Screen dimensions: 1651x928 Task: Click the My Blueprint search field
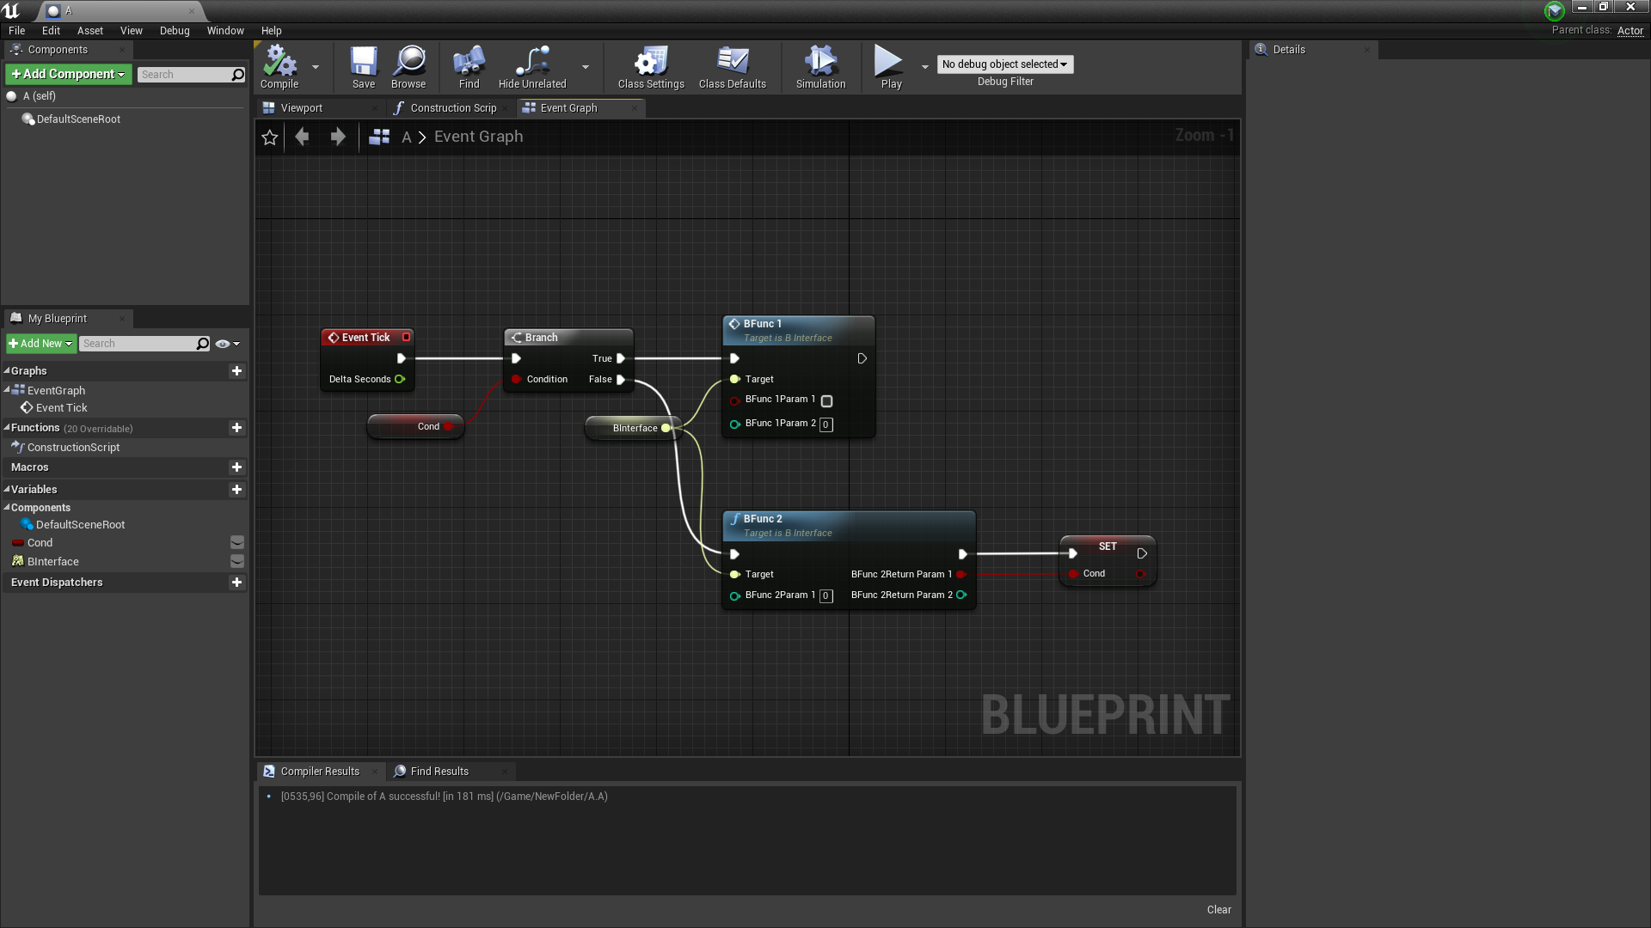pyautogui.click(x=138, y=344)
